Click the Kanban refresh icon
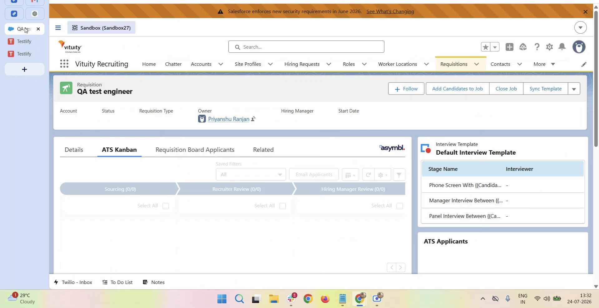 tap(368, 175)
